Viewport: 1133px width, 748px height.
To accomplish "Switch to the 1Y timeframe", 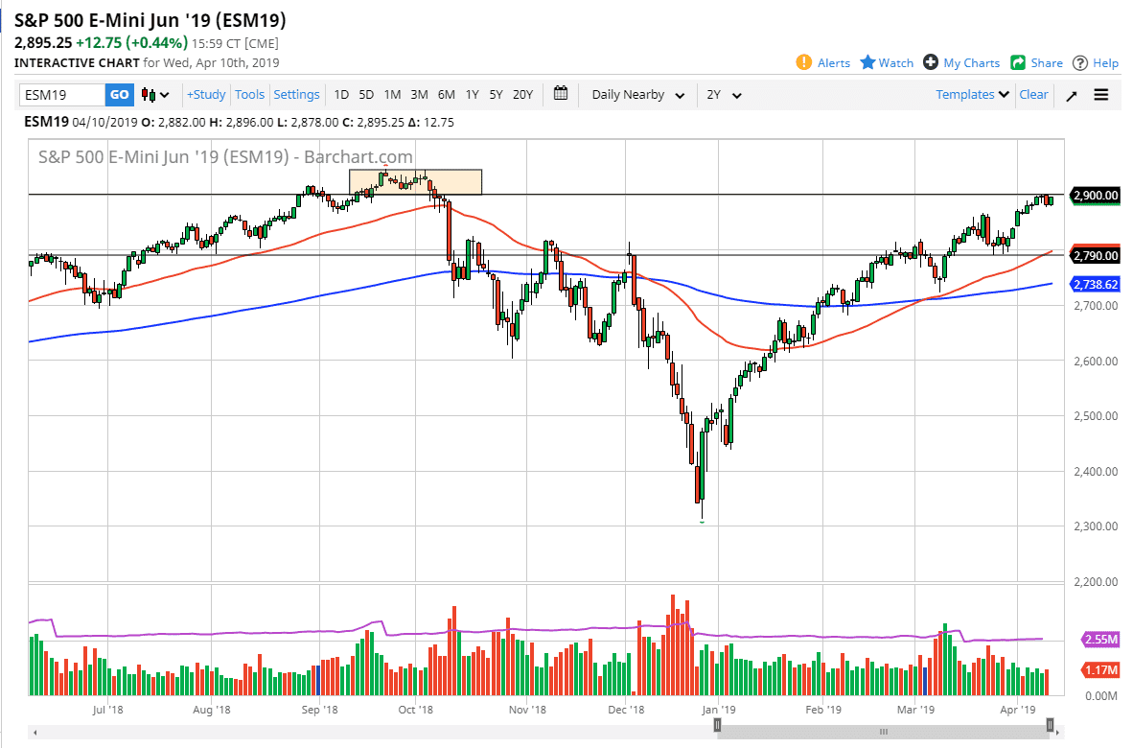I will pos(471,94).
